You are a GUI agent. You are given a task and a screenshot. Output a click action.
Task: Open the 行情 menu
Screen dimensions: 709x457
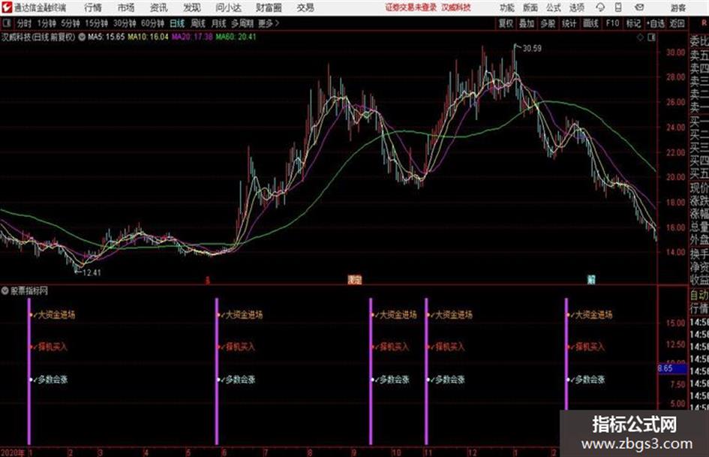click(93, 8)
